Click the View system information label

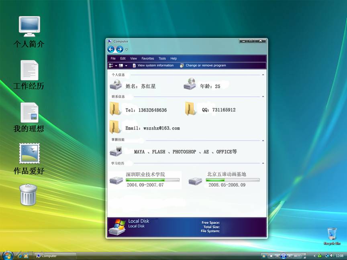point(155,65)
